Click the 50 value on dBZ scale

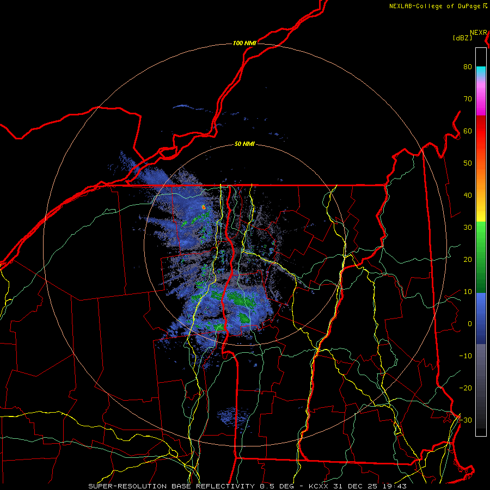click(x=468, y=163)
